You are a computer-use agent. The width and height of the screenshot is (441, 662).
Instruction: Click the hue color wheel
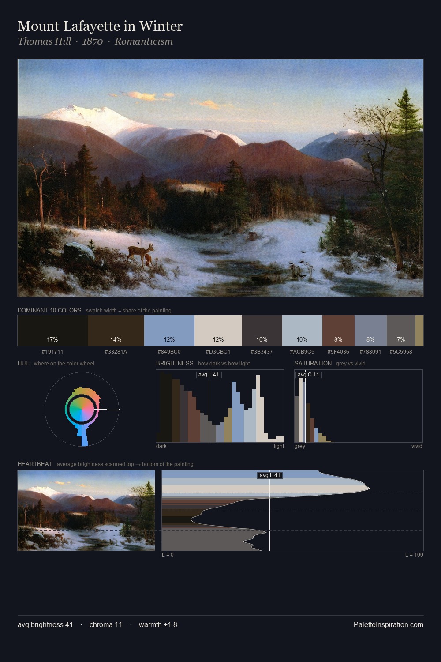click(x=82, y=410)
